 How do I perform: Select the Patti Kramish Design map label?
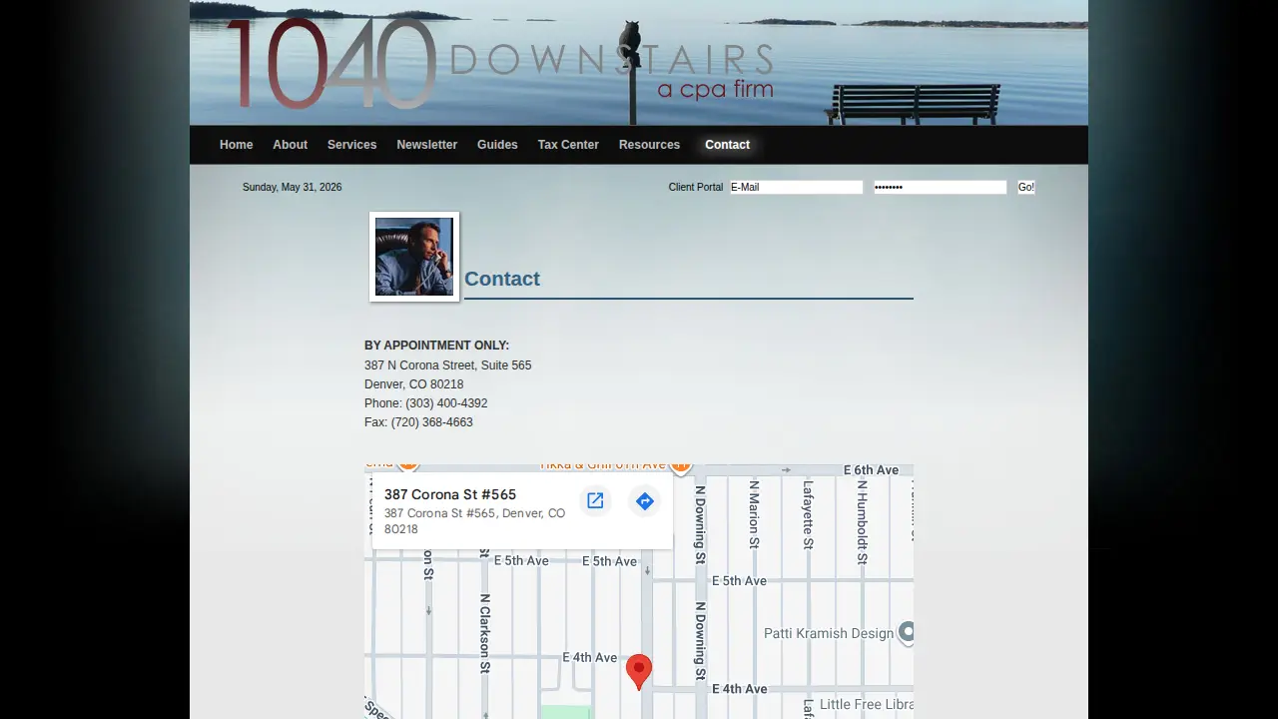coord(829,633)
